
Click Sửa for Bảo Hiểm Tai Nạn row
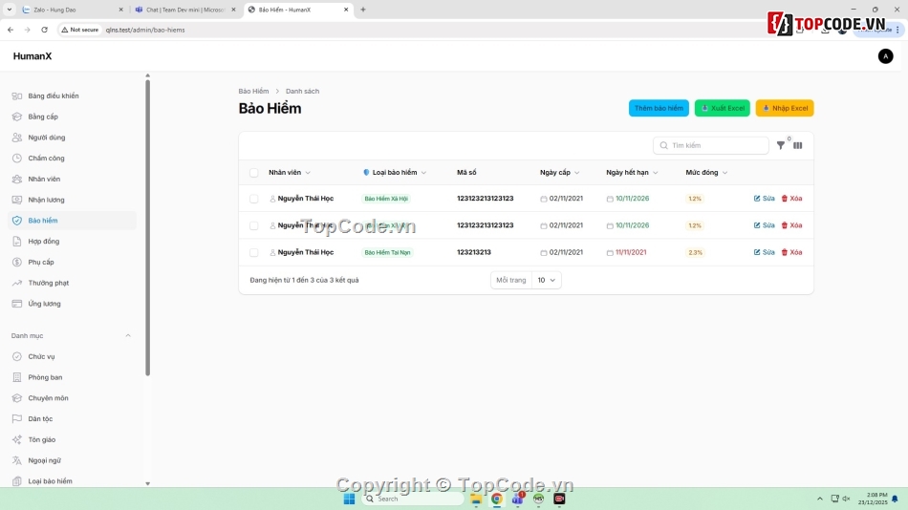click(764, 252)
